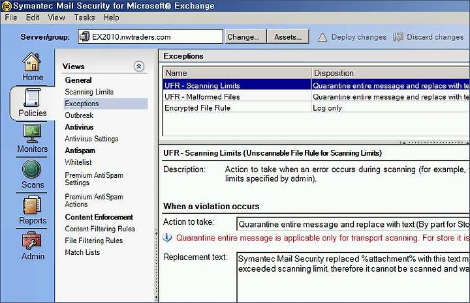Collapse the Views panel chevron
Viewport: 470px width, 303px height.
139,66
